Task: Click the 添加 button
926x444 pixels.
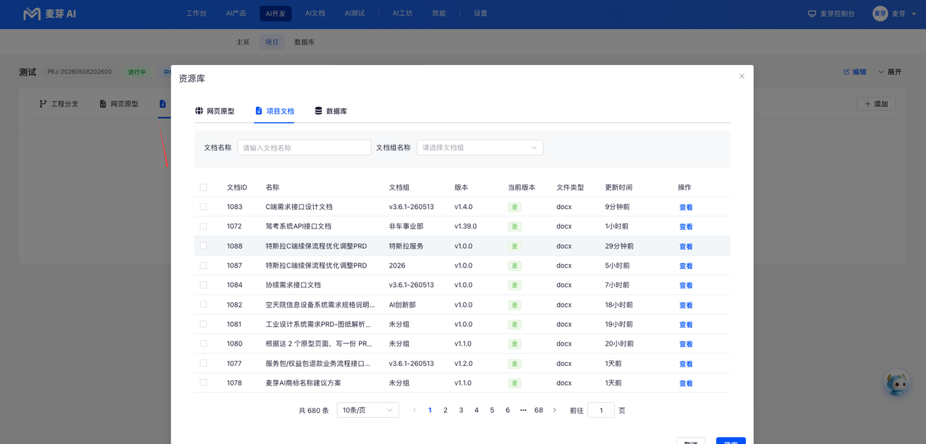Action: [x=876, y=104]
